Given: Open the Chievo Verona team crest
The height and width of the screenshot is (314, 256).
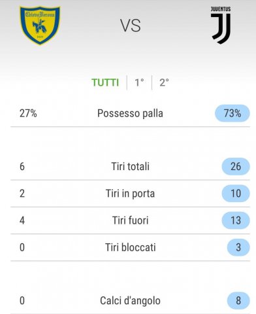Looking at the screenshot, I should tap(40, 25).
